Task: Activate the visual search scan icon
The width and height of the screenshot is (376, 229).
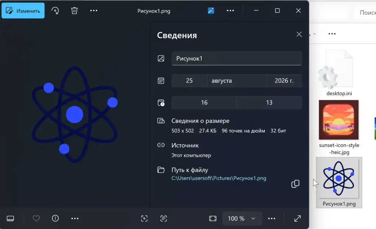Action: point(144,218)
